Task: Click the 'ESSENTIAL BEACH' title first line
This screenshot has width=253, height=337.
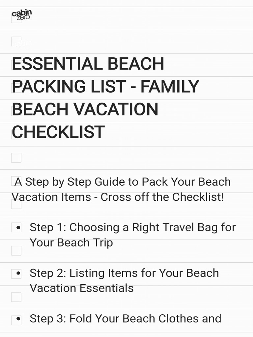Action: 88,64
